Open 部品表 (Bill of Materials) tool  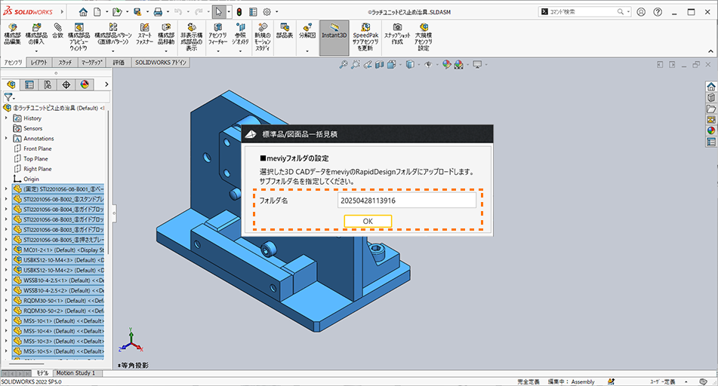285,31
